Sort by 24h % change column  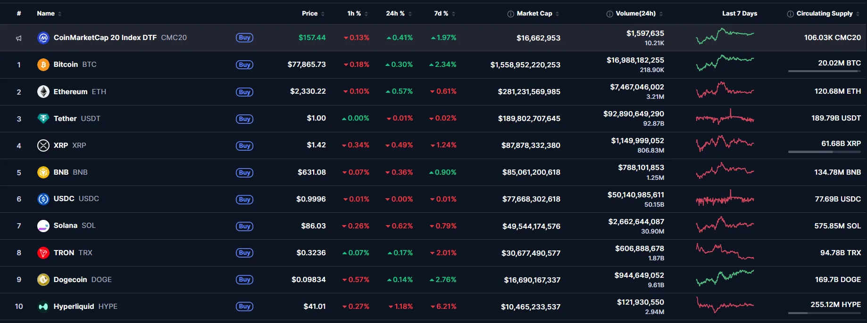[395, 14]
